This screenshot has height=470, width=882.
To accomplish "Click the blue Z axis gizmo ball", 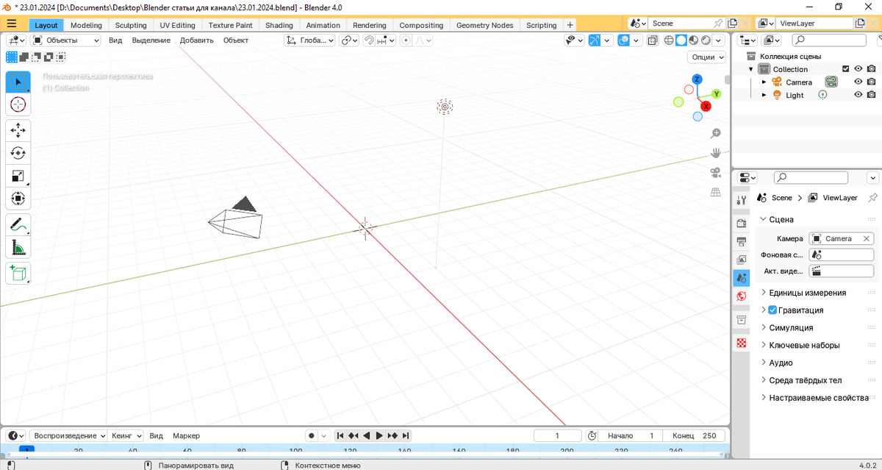I will (697, 79).
